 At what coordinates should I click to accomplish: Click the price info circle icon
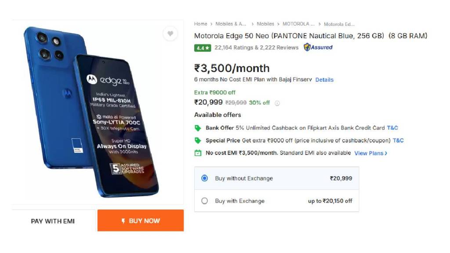tap(277, 103)
